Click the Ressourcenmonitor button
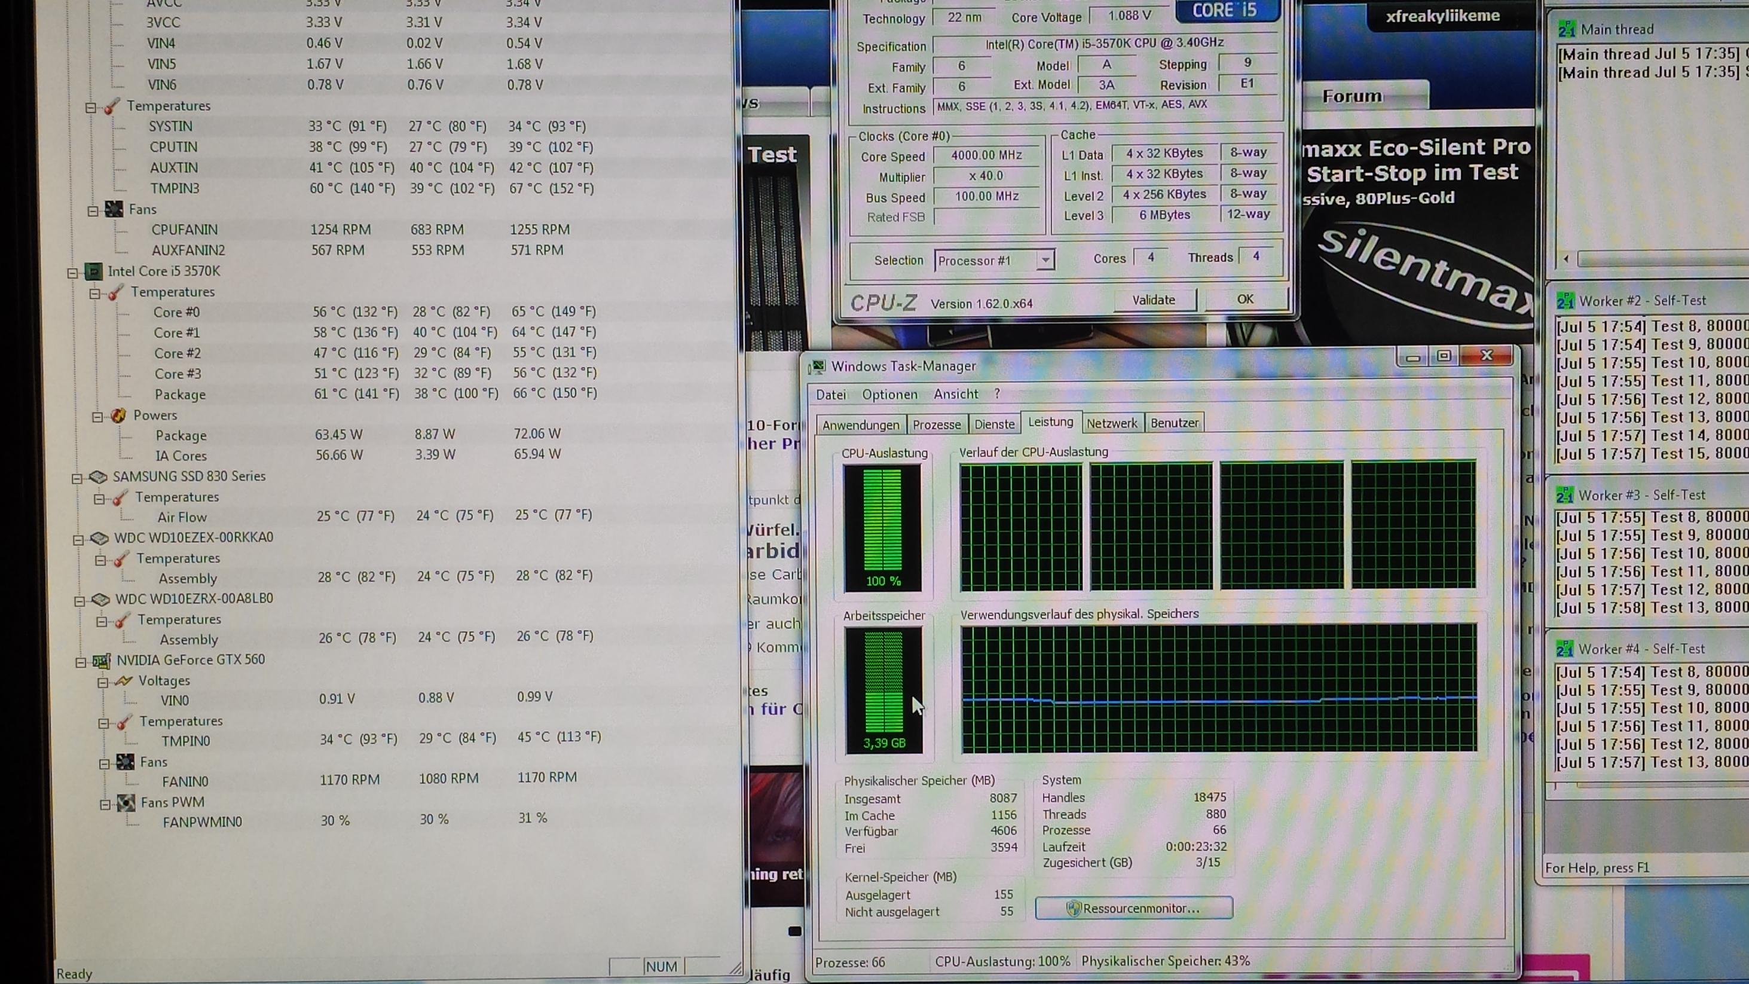Screen dimensions: 1749x984 [x=1133, y=909]
